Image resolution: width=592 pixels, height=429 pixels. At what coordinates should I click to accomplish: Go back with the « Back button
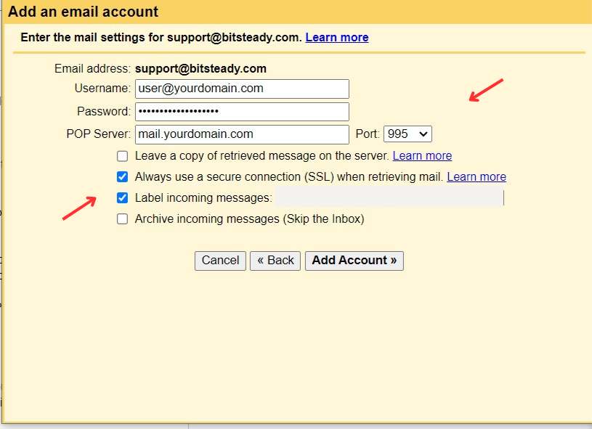(x=275, y=261)
